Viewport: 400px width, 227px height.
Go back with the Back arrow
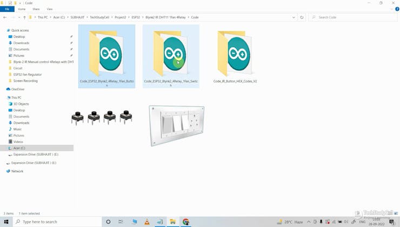[x=5, y=17]
